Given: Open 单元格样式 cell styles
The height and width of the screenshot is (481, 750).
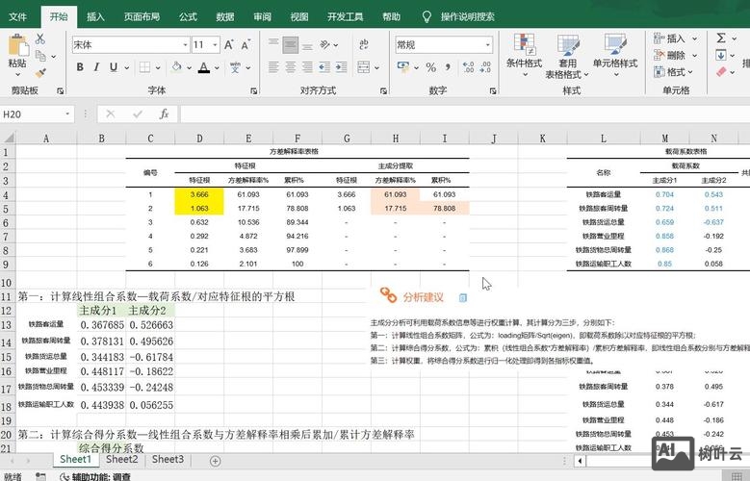Looking at the screenshot, I should pos(615,55).
